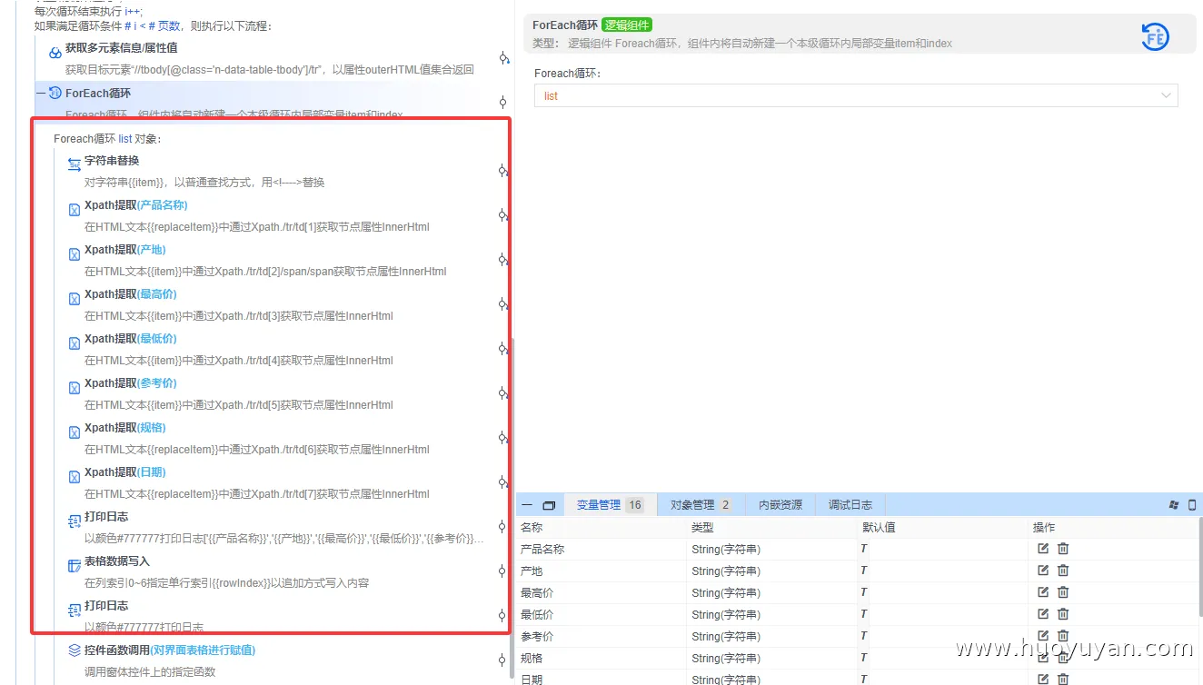This screenshot has width=1203, height=685.
Task: Click the node marker beside 控件函数调用
Action: click(x=502, y=660)
